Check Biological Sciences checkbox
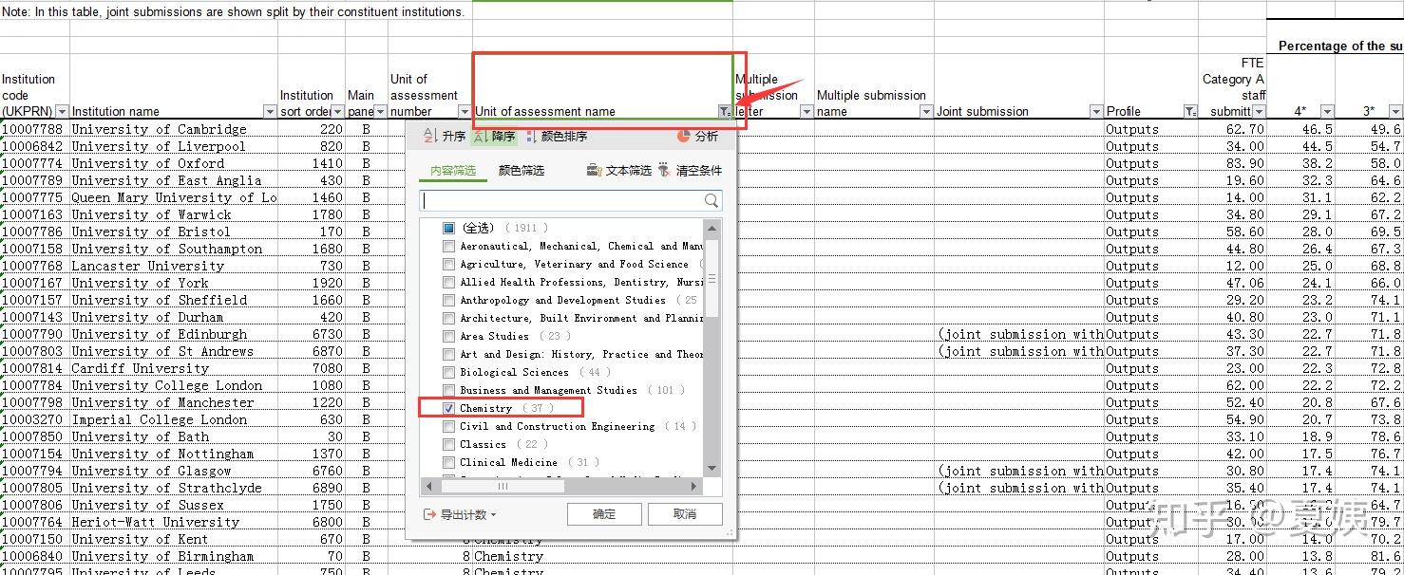Viewport: 1404px width, 575px height. click(448, 373)
